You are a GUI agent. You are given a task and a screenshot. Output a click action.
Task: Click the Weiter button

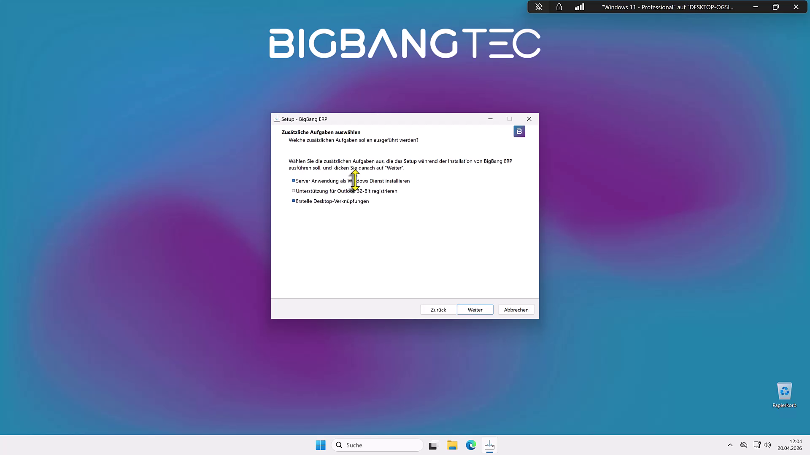(x=475, y=310)
